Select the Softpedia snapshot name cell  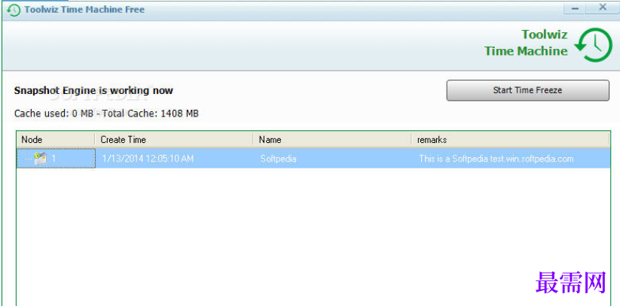tap(279, 159)
